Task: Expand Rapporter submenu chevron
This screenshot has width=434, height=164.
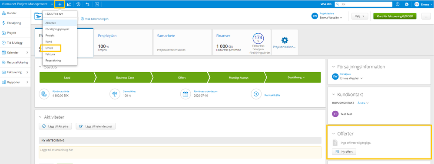Action: (x=27, y=82)
